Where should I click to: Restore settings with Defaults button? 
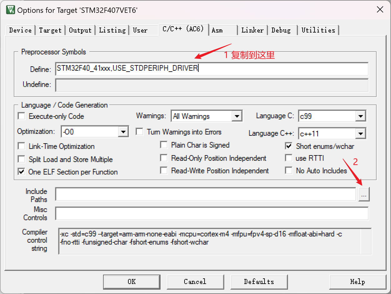259,282
